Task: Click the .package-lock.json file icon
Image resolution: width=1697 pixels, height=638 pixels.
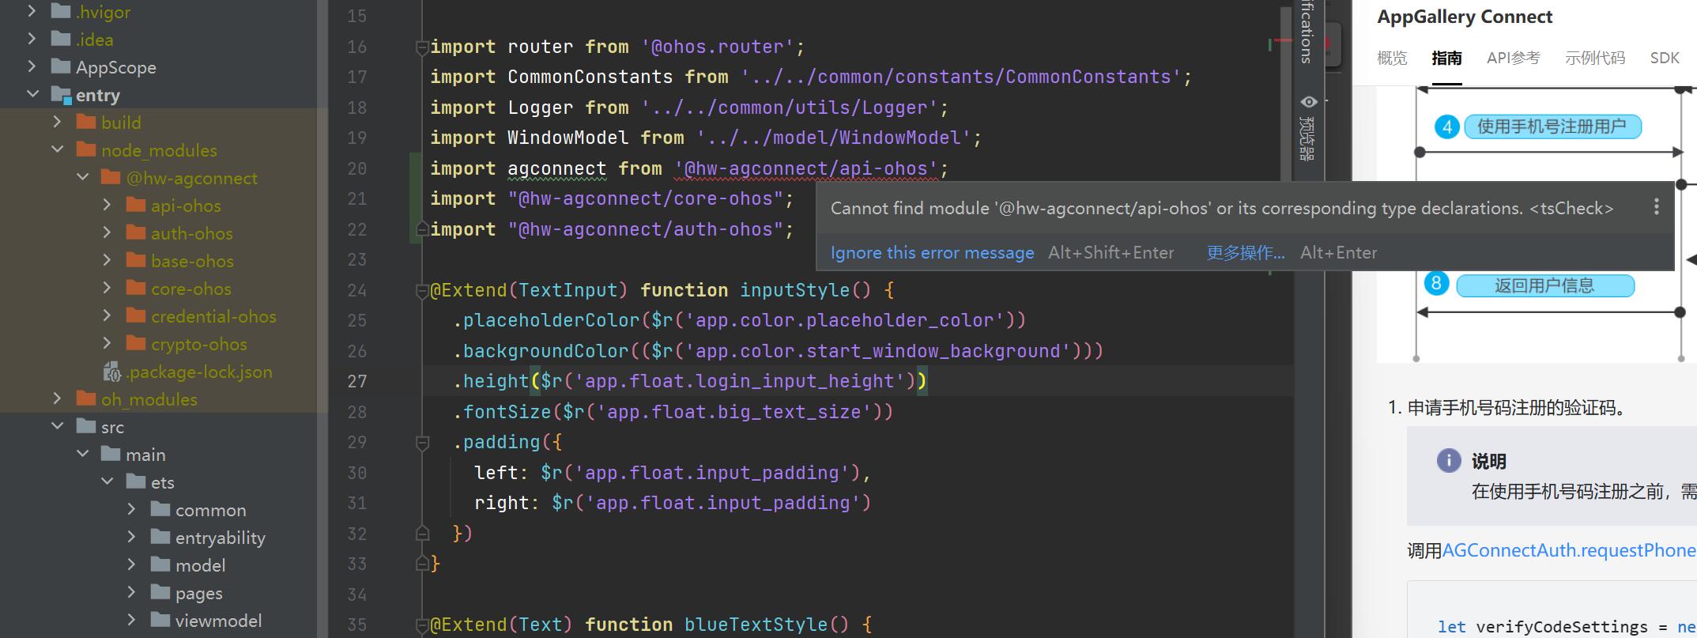Action: point(112,372)
